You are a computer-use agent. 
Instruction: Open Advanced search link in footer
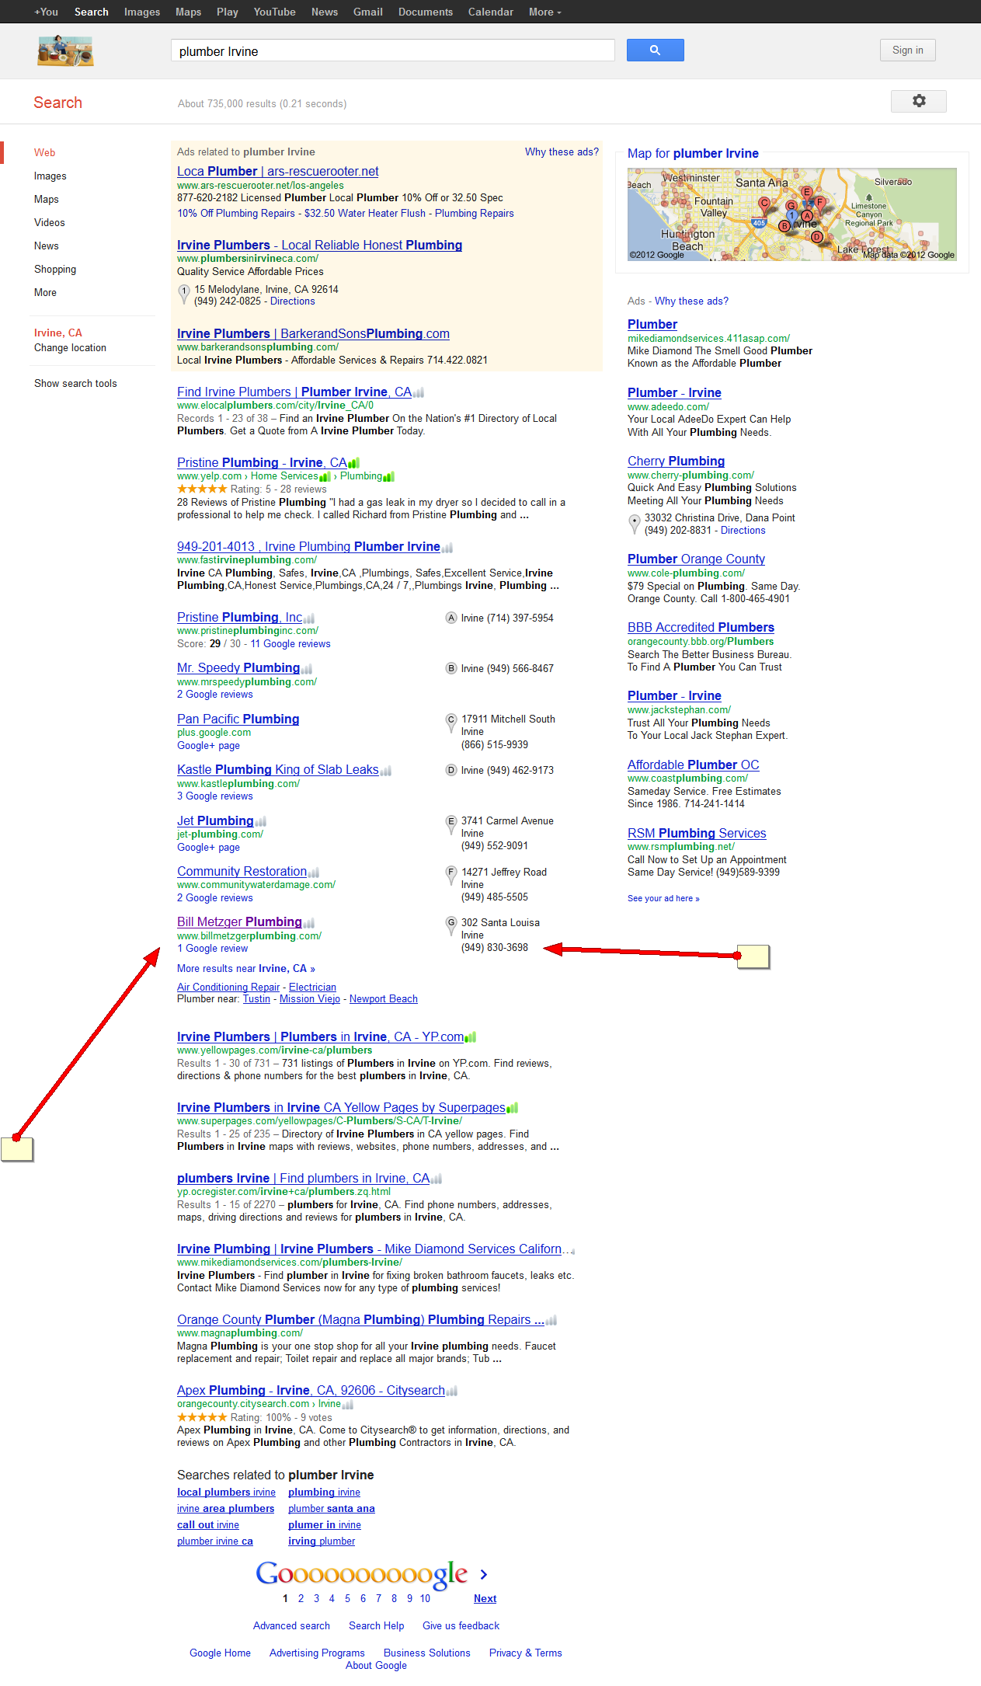(291, 1626)
